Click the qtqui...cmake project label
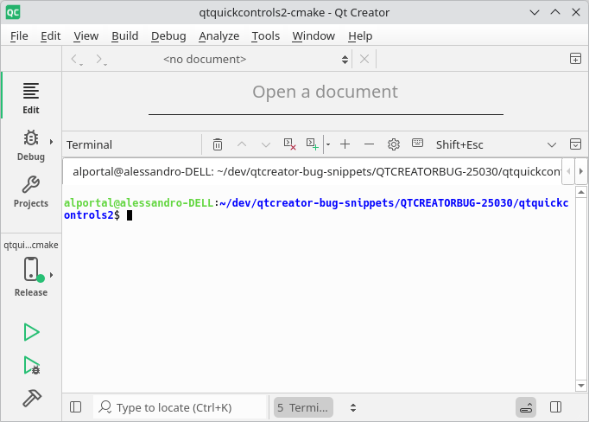The image size is (589, 422). (x=31, y=245)
